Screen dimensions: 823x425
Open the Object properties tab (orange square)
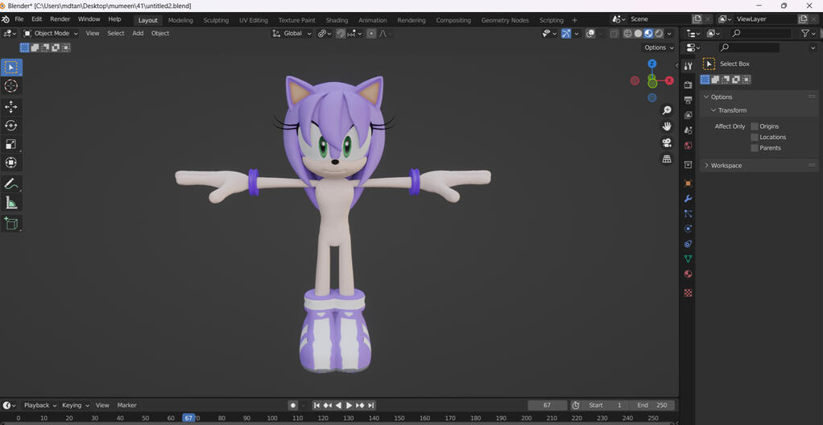click(688, 184)
